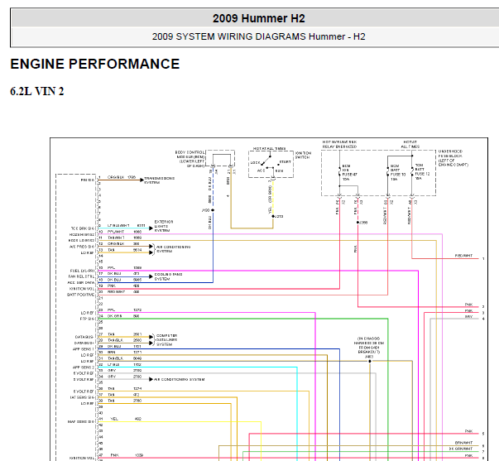Screen dimensions: 499x461
Task: Click the Exterior Lights System reference label
Action: click(x=164, y=226)
